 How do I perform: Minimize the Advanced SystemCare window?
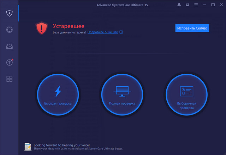(x=205, y=5)
